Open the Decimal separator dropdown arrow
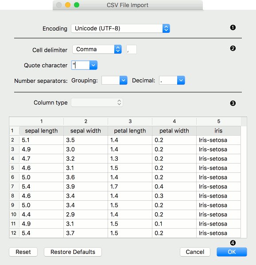The height and width of the screenshot is (265, 256). [181, 81]
